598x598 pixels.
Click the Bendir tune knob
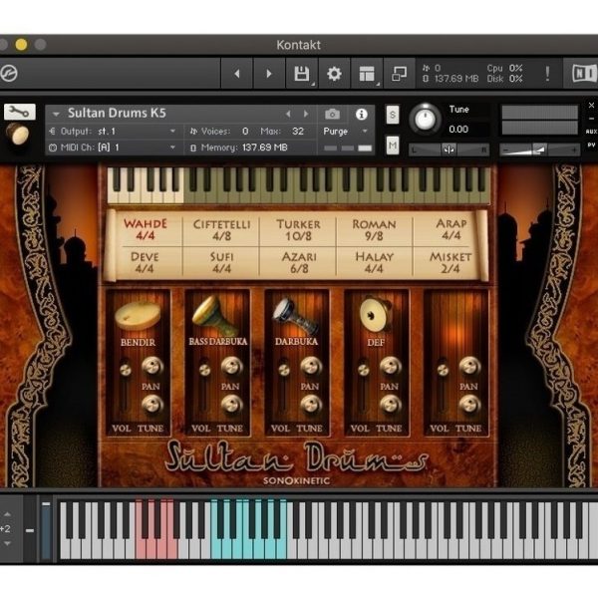click(152, 405)
